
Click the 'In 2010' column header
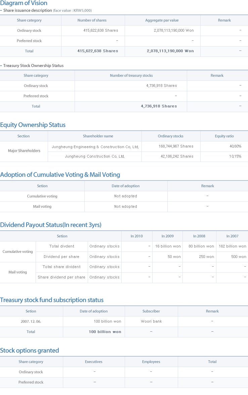[137, 236]
